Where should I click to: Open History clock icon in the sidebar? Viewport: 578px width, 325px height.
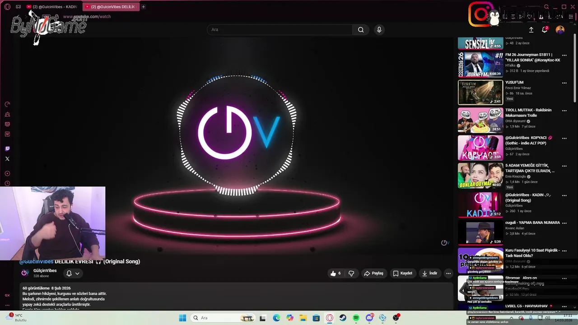7,183
